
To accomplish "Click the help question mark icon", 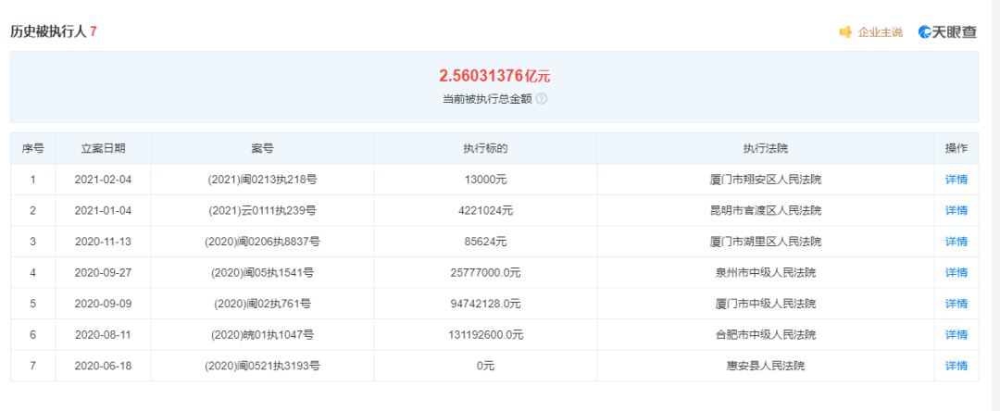I will (x=542, y=99).
